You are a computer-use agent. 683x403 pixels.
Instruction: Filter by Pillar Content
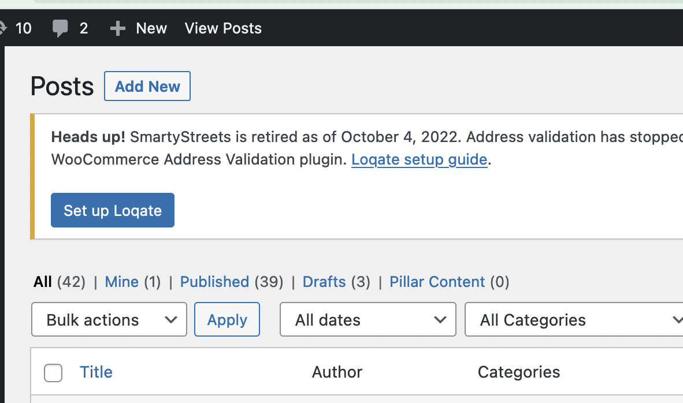[x=437, y=282]
